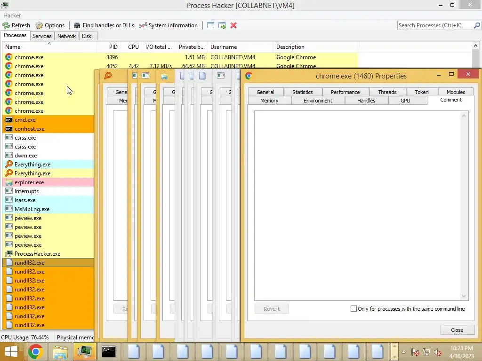Click the chrome.exe icon with PID 3896
This screenshot has height=361, width=482.
click(x=9, y=57)
